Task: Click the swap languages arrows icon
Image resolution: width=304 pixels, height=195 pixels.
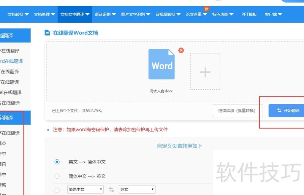Action: pos(111,189)
